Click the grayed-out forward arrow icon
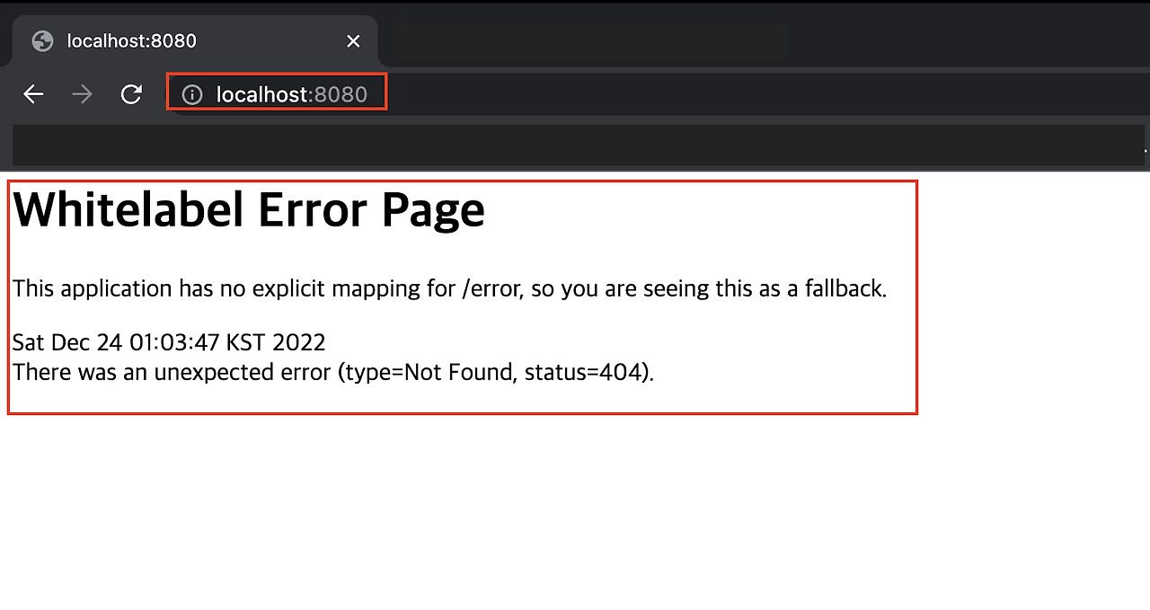Screen dimensions: 1150x610 (82, 93)
